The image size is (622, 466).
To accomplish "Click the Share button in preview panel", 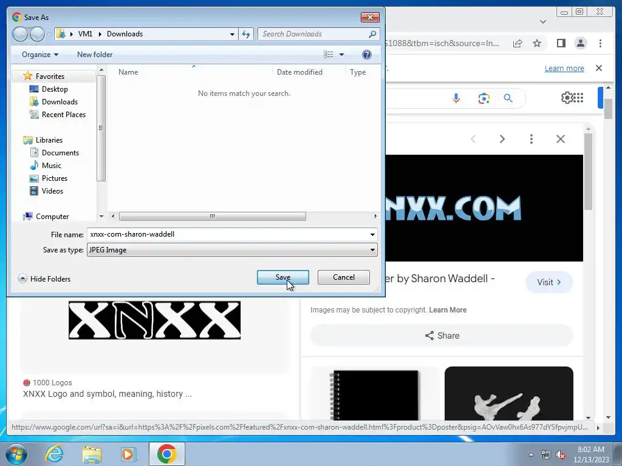I will coord(442,336).
